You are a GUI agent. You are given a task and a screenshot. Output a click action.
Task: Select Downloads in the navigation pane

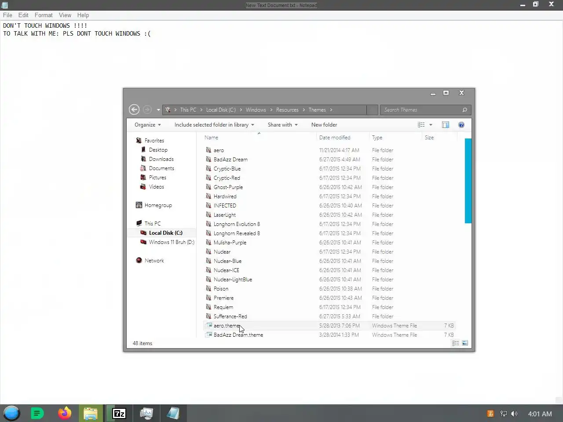tap(161, 159)
